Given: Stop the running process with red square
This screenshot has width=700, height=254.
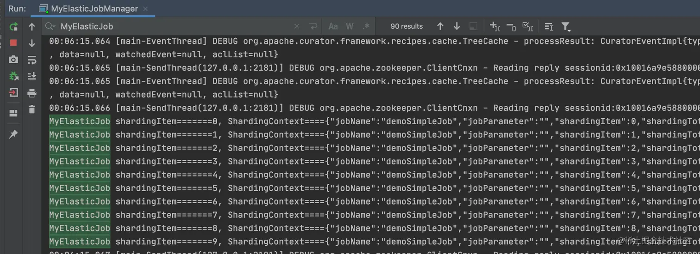Looking at the screenshot, I should coord(13,43).
